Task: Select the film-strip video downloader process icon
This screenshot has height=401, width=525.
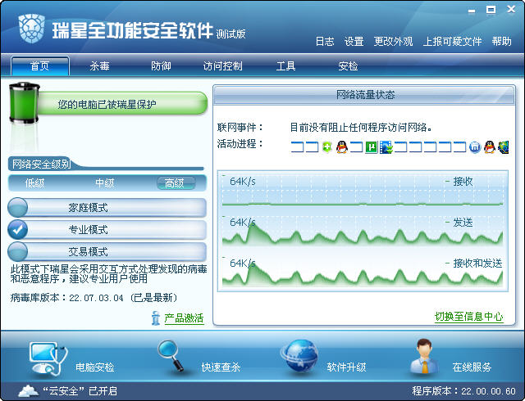Action: point(386,147)
